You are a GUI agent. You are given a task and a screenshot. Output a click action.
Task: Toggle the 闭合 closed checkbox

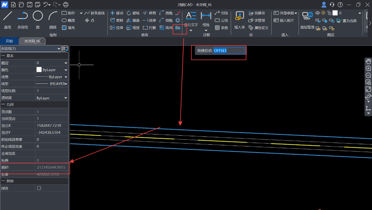point(39,188)
